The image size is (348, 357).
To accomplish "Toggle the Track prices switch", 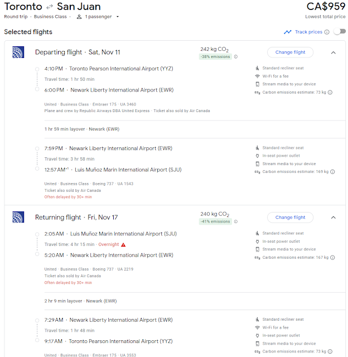I will (340, 32).
